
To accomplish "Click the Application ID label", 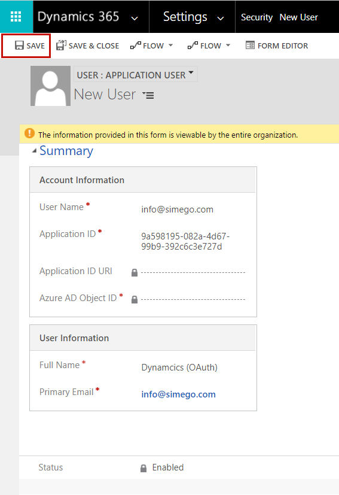I will tap(68, 234).
